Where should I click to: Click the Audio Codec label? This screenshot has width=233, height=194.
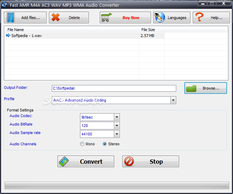tap(21, 116)
